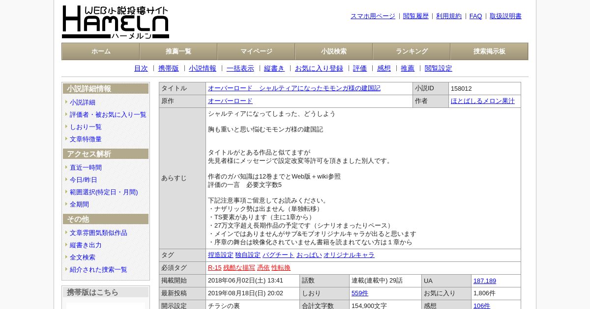590x309 pixels.
Task: Switch to 縦書き display
Action: pyautogui.click(x=274, y=69)
